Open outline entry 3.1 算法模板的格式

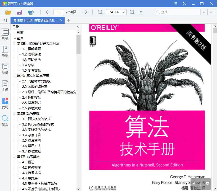pos(36,119)
